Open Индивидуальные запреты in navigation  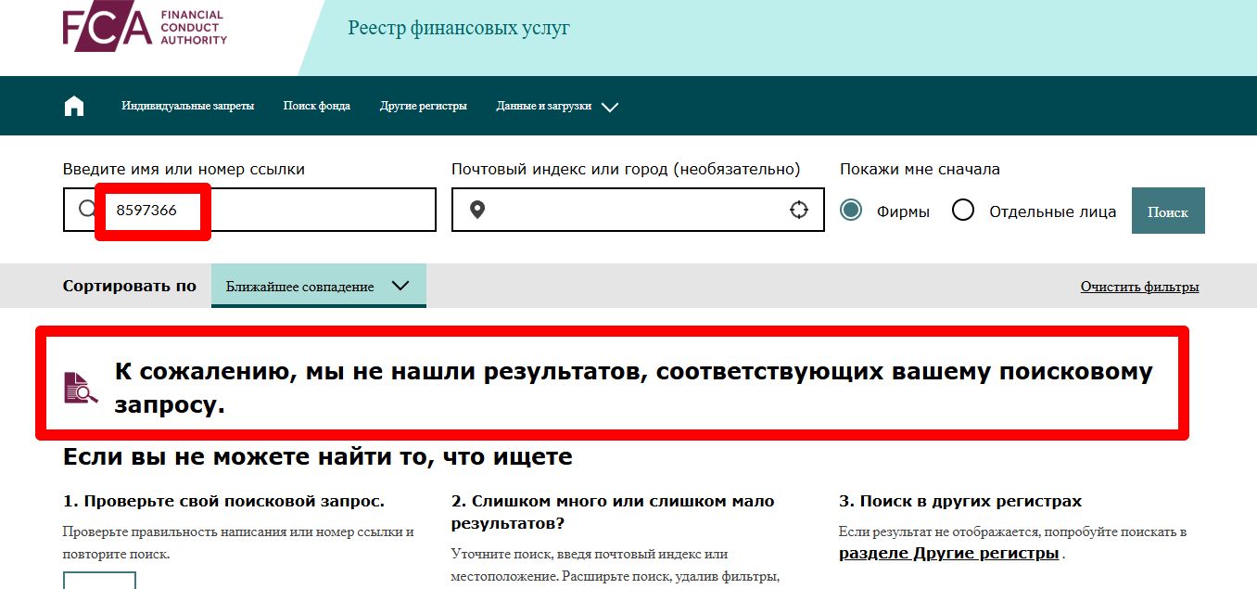[187, 107]
